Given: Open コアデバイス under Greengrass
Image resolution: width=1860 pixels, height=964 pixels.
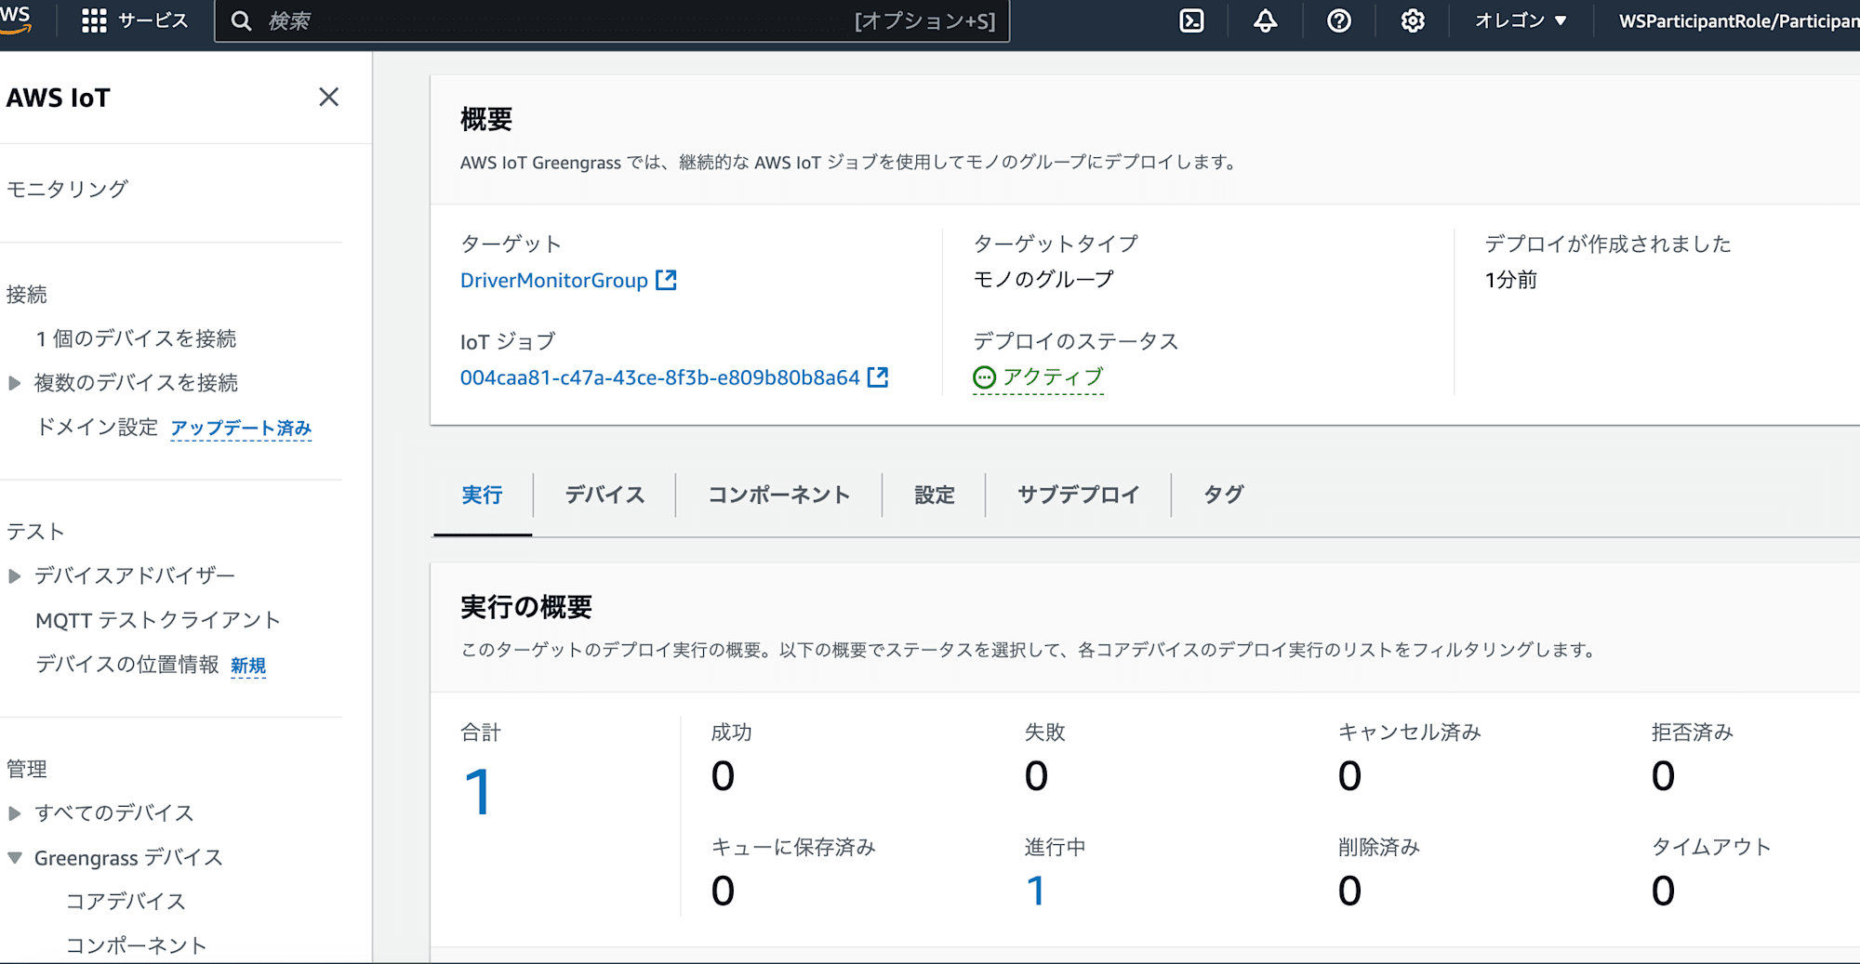Looking at the screenshot, I should click(126, 901).
